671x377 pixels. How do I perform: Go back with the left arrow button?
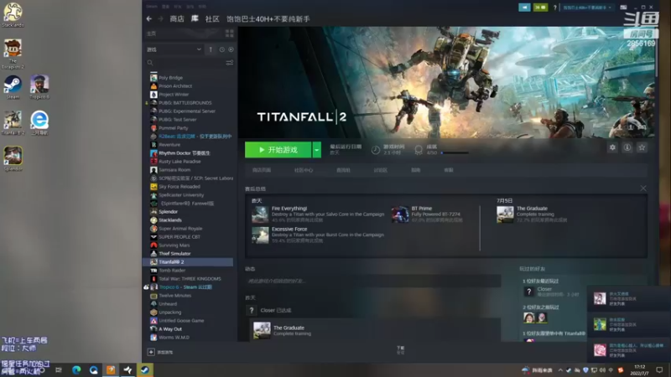coord(149,18)
